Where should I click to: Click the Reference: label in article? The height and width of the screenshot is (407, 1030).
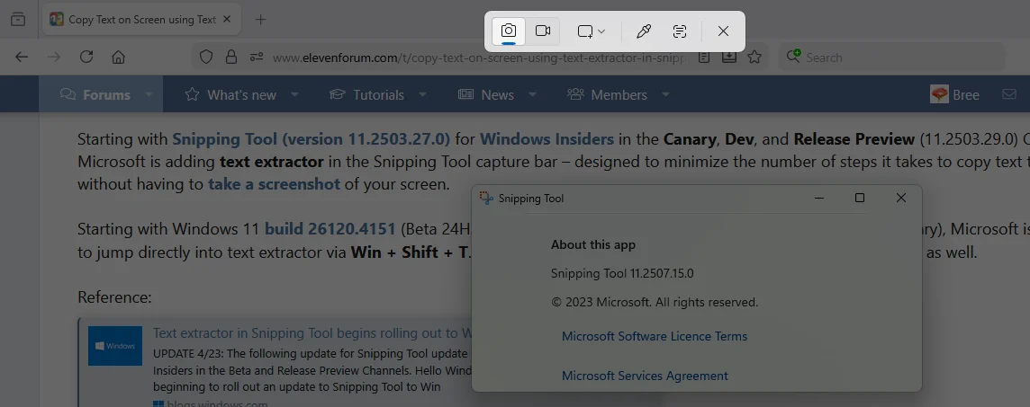click(114, 296)
